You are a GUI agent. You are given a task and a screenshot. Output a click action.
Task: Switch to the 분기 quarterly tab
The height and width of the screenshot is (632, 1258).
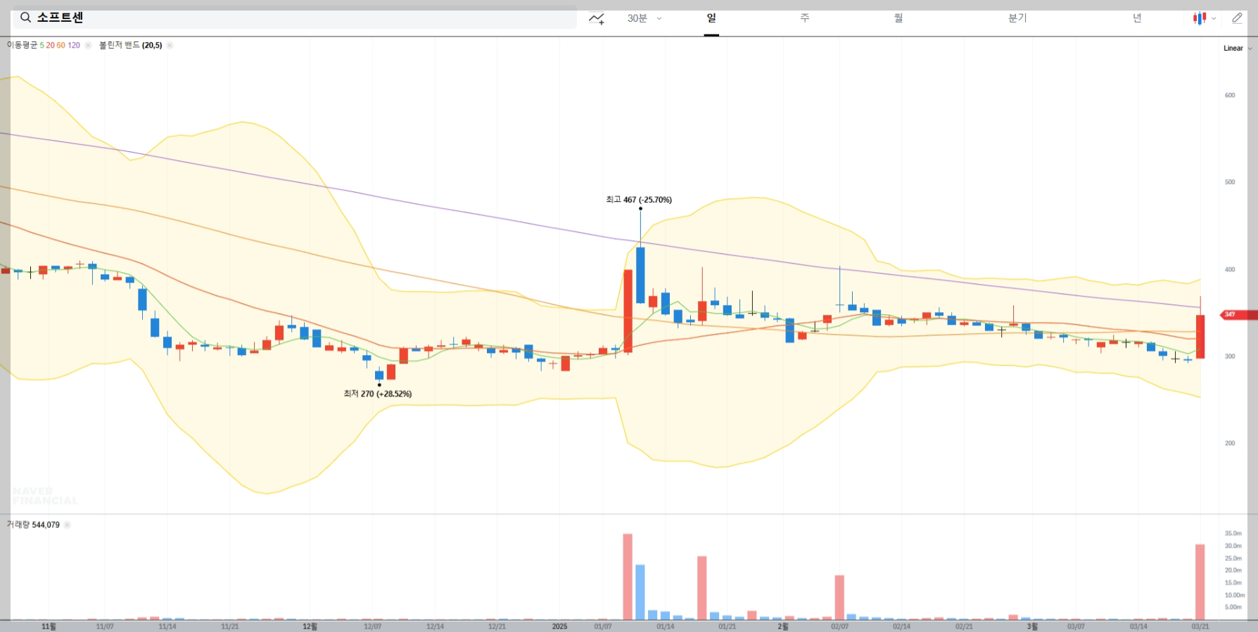pyautogui.click(x=1017, y=18)
